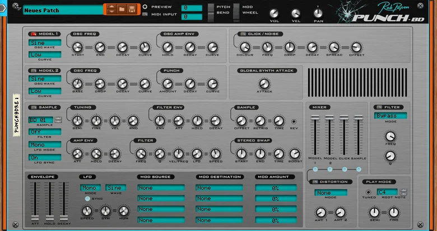Click the Mixer Model 1 fader
This screenshot has width=437, height=231.
point(315,117)
